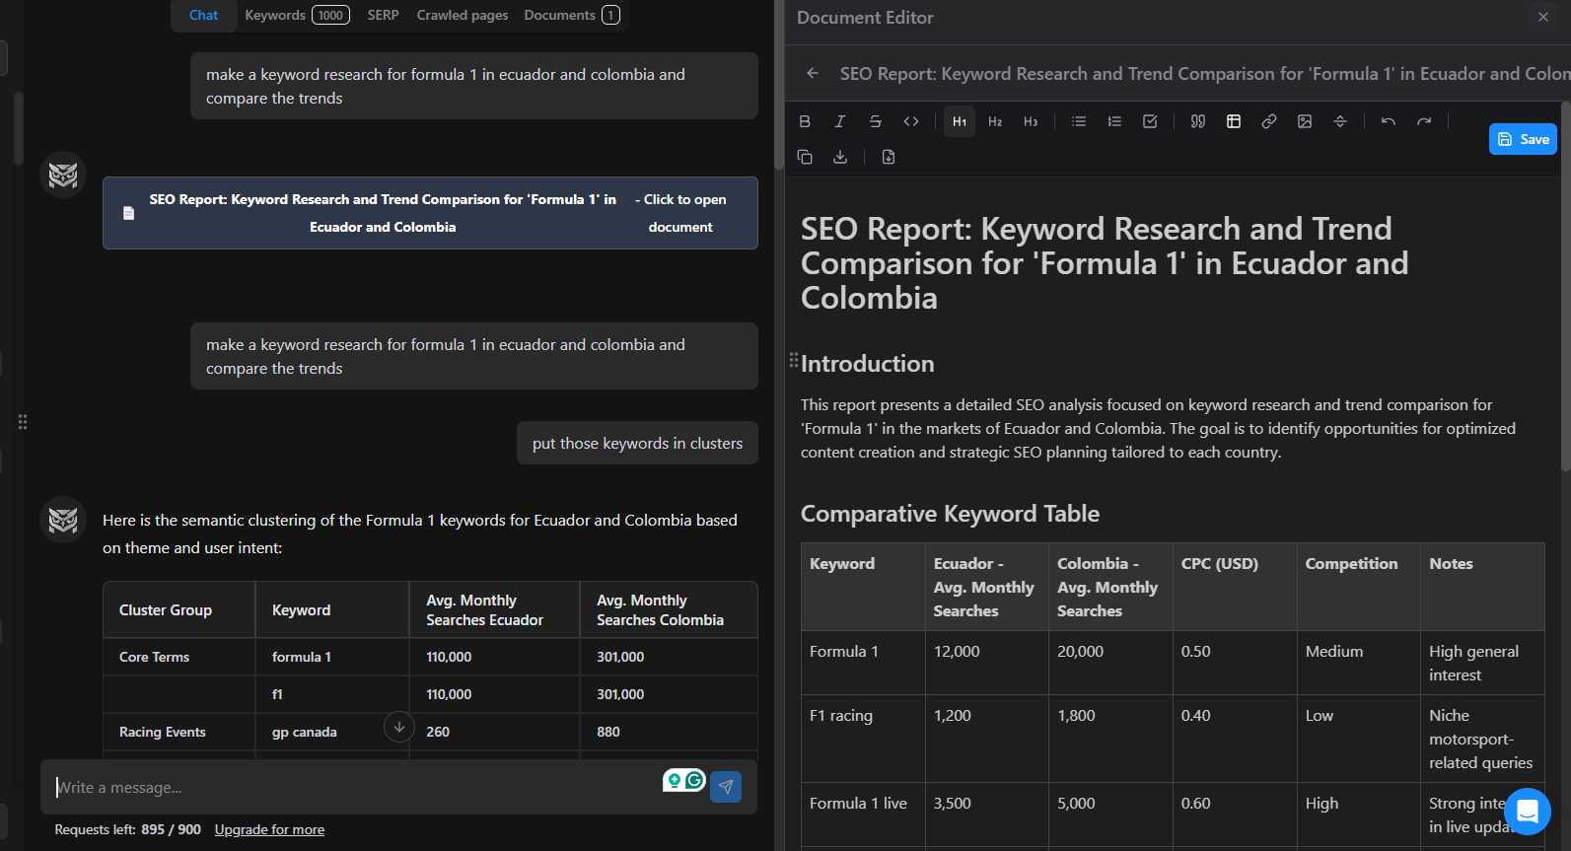Redo the last edit

[1424, 121]
